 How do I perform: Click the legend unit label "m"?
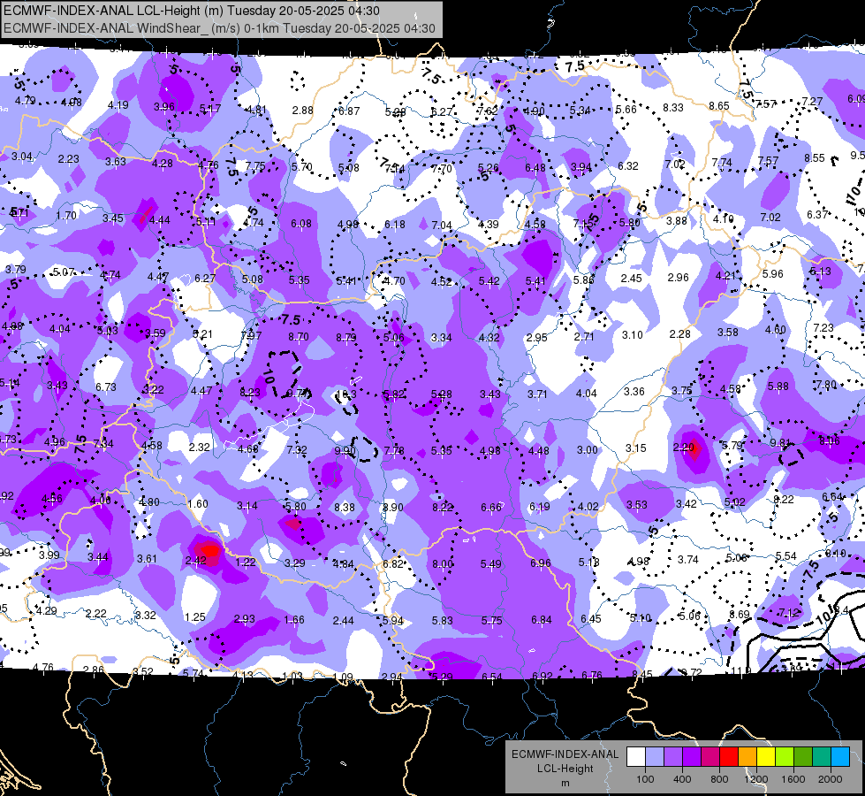[x=565, y=783]
